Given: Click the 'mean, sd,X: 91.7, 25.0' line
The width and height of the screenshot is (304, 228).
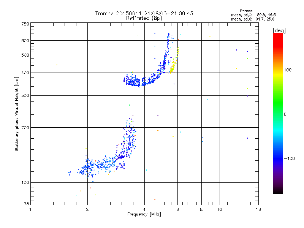Looking at the screenshot, I should [x=253, y=19].
